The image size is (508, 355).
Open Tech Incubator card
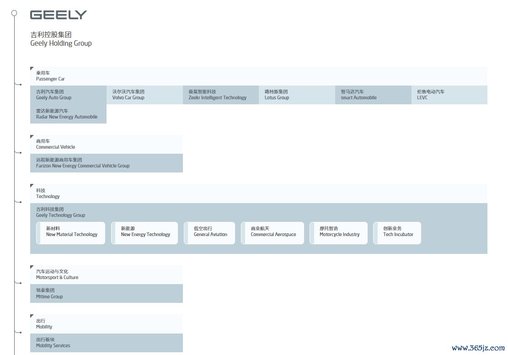click(x=397, y=233)
